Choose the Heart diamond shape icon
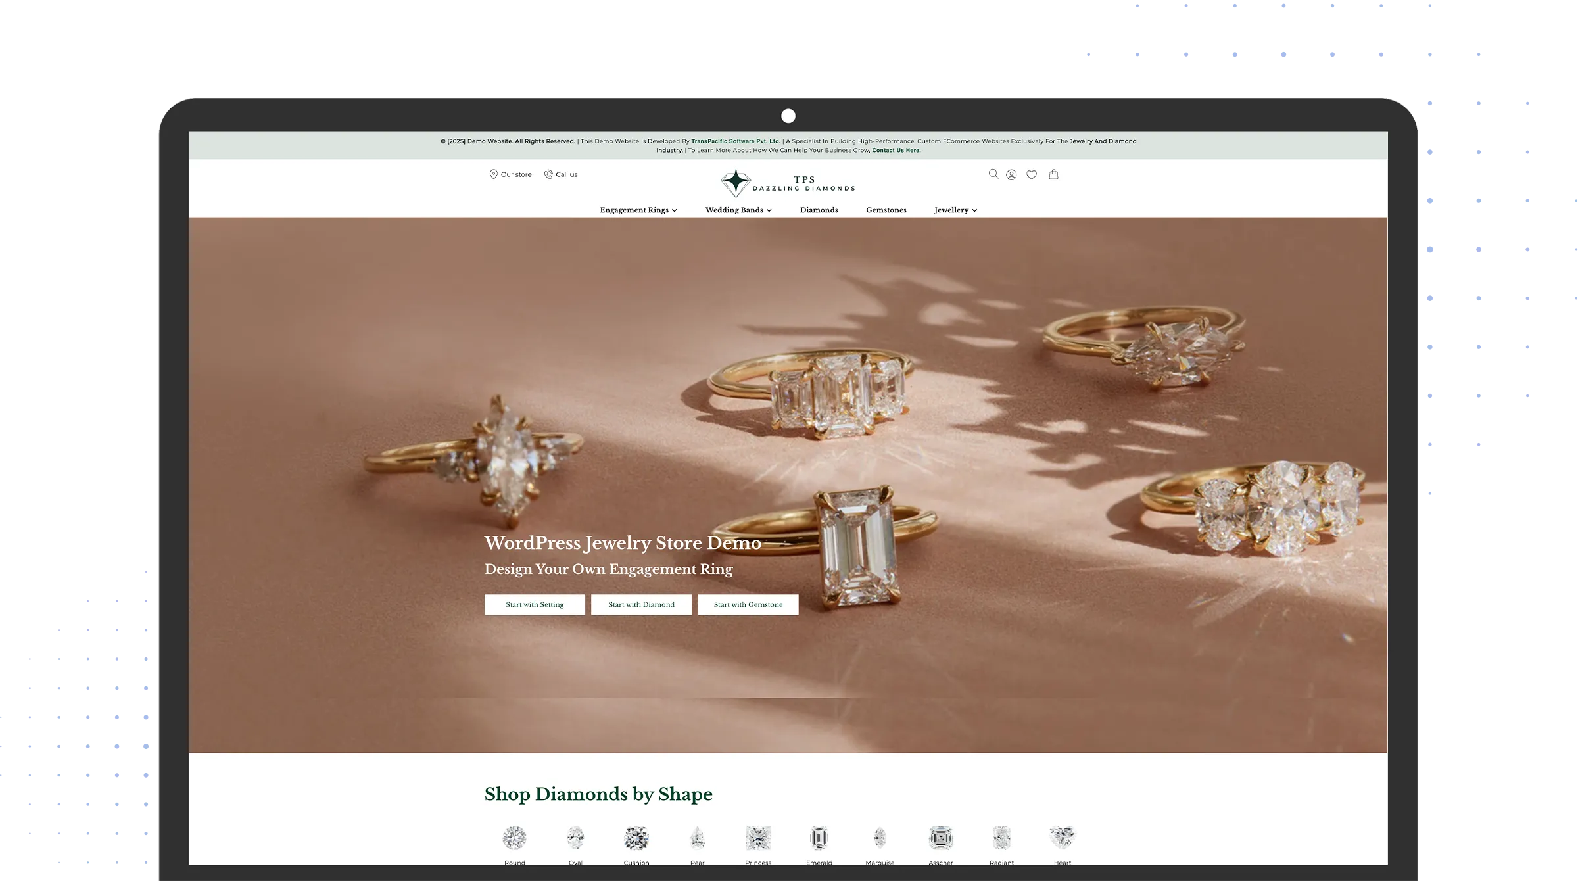 tap(1062, 838)
